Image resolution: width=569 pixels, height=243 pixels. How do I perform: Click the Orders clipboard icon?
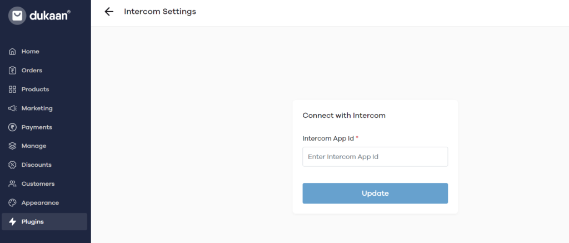point(12,71)
